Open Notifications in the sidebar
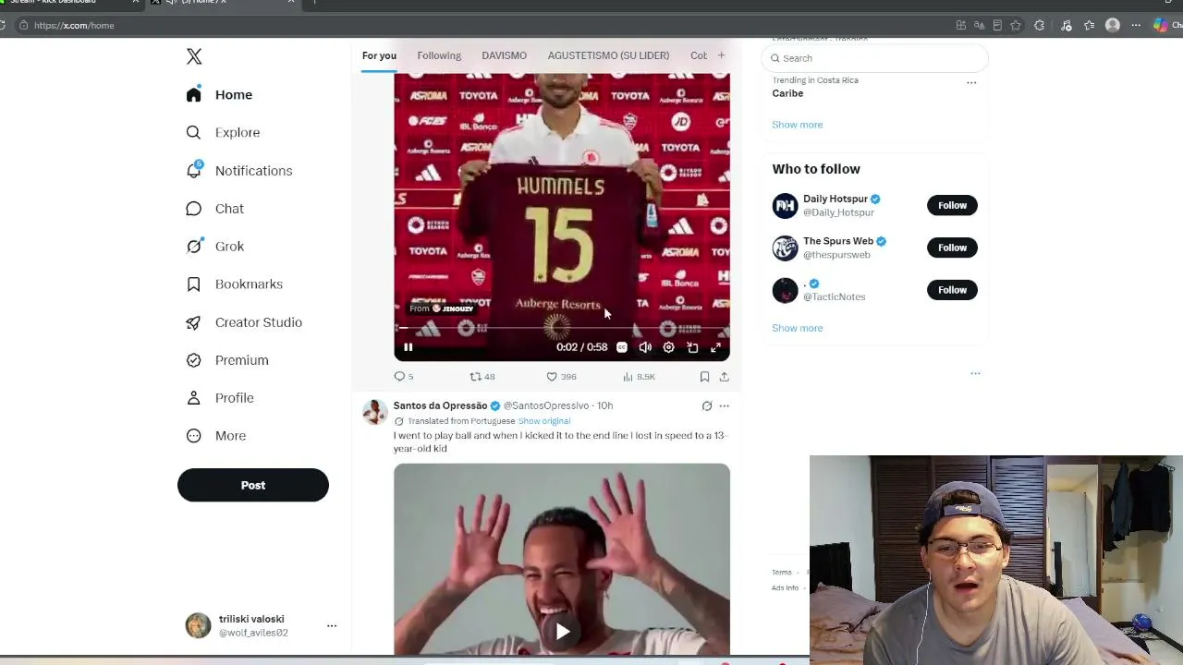 click(x=238, y=170)
